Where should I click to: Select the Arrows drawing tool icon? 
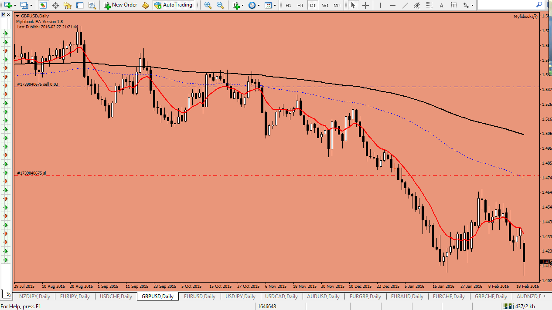click(466, 5)
